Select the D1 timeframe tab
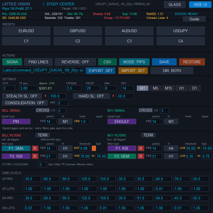This screenshot has width=213, height=213. point(195,88)
